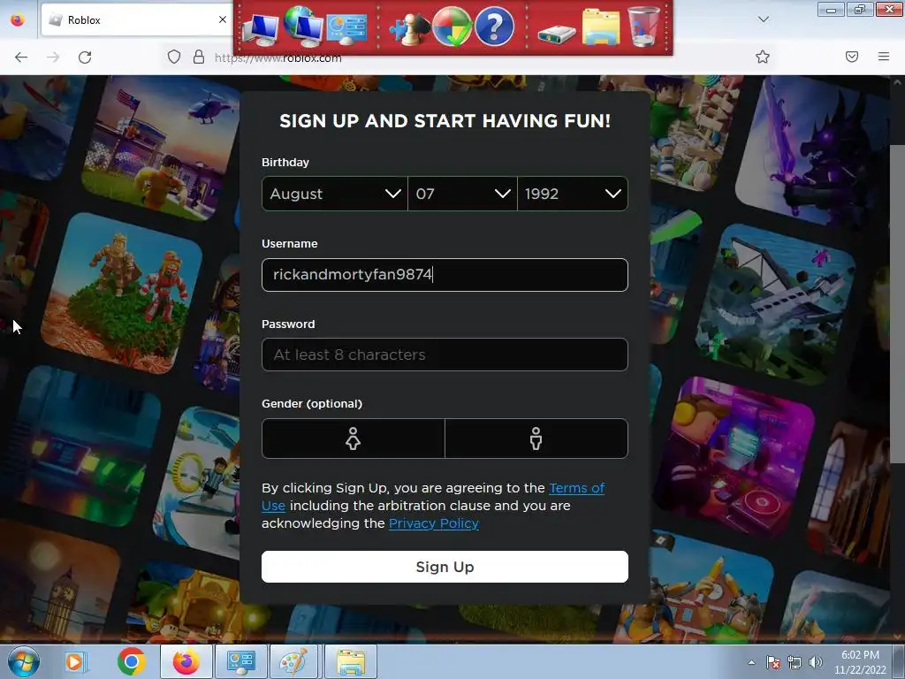
Task: Open the Pocket save icon
Action: pyautogui.click(x=852, y=57)
